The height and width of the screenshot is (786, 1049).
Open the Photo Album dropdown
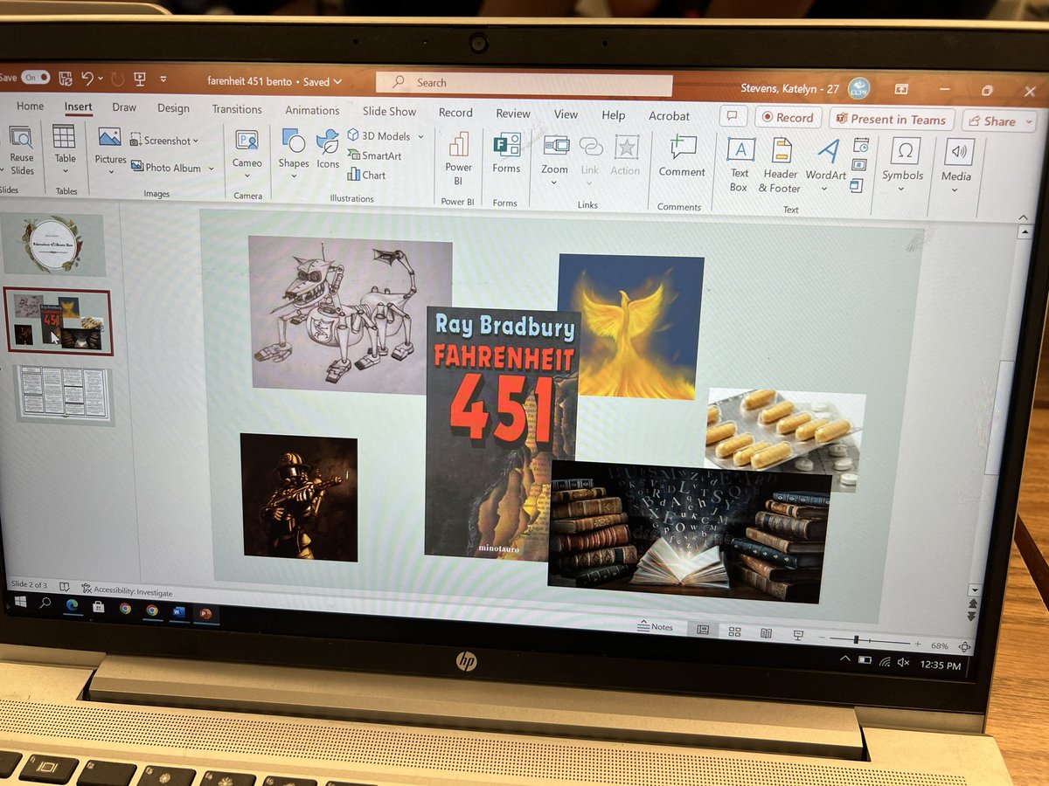(172, 167)
